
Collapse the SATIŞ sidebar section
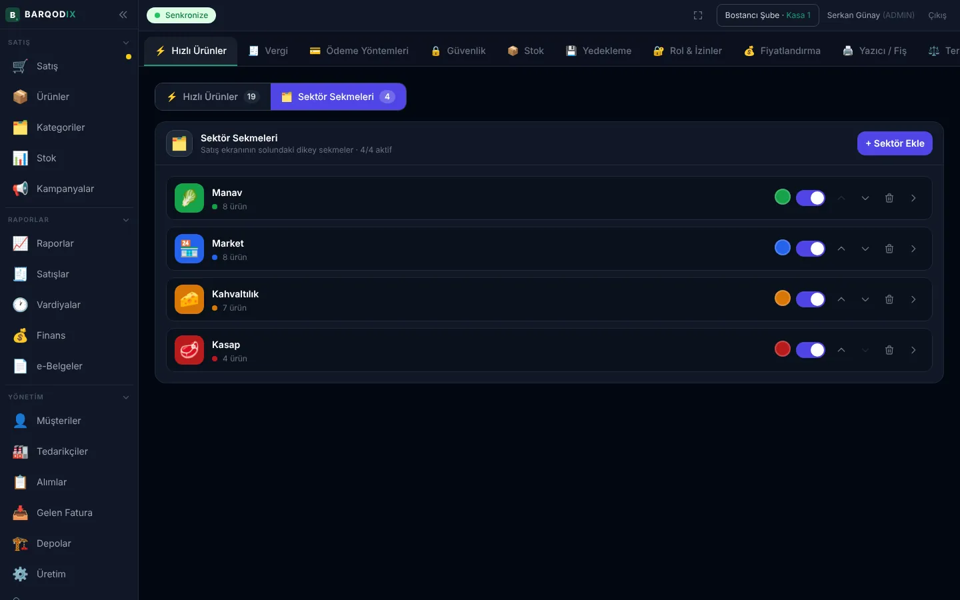point(126,43)
